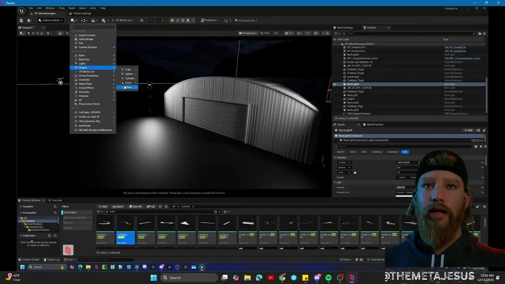The height and width of the screenshot is (284, 505).
Task: Expand the Location transform dropdown
Action: coord(344,163)
